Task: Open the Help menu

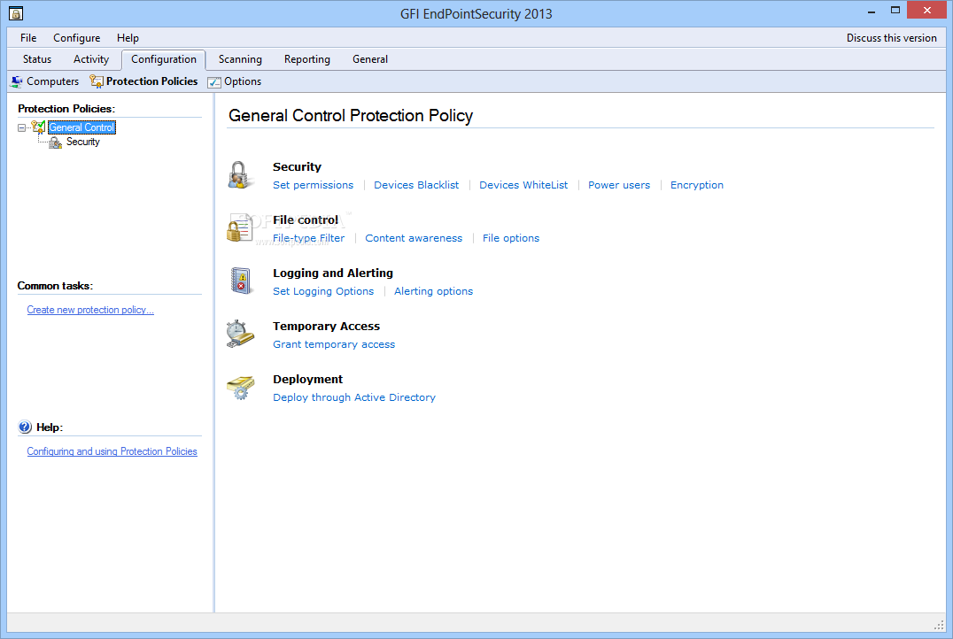Action: point(128,38)
